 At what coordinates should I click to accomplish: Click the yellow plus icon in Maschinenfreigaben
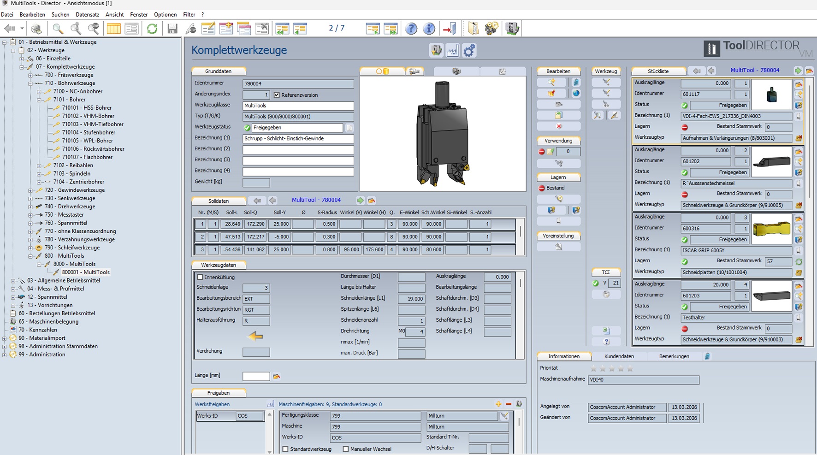(498, 404)
